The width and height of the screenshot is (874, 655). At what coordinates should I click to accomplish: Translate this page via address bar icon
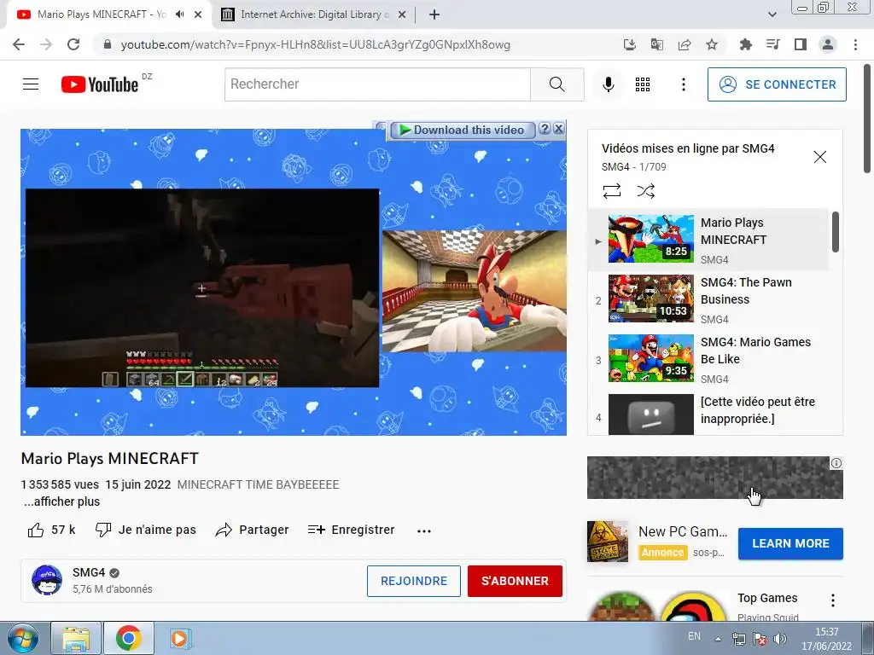[x=656, y=44]
